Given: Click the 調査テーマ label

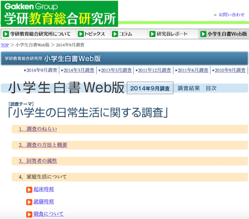Looking at the screenshot, I should click(21, 104).
